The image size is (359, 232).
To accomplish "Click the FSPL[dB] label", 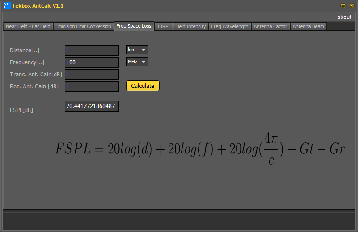I will click(21, 110).
